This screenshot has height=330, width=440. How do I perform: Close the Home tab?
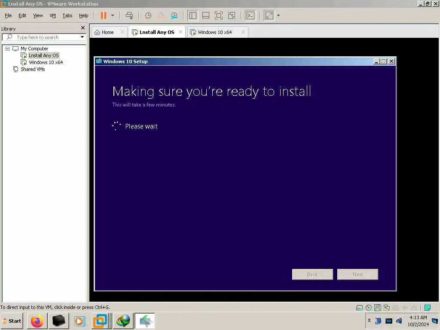click(122, 32)
